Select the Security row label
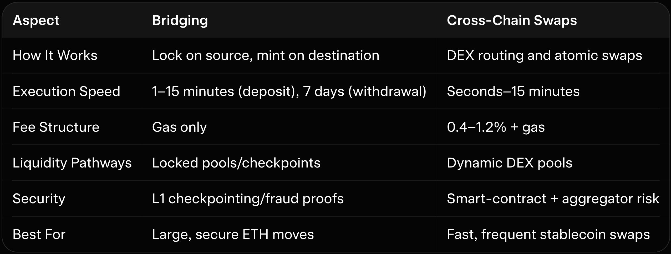 (39, 199)
